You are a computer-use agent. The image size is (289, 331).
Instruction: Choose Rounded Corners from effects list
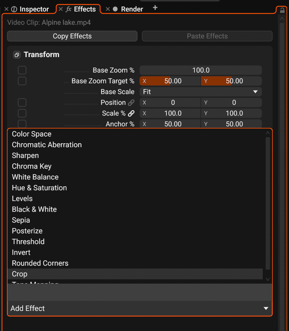tap(135, 263)
